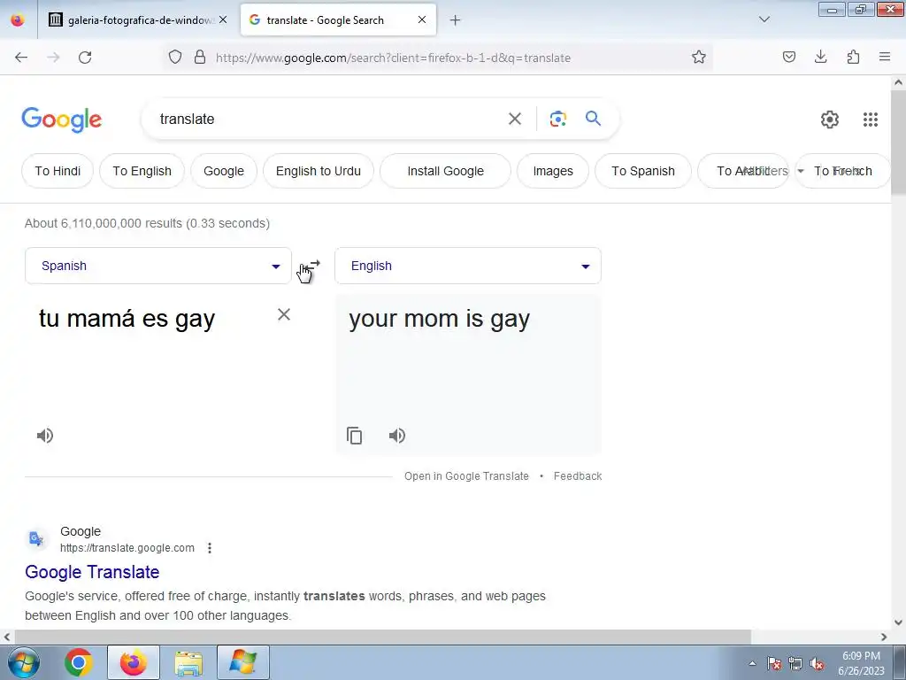Select the Install Google chip
Image resolution: width=906 pixels, height=680 pixels.
(x=446, y=171)
